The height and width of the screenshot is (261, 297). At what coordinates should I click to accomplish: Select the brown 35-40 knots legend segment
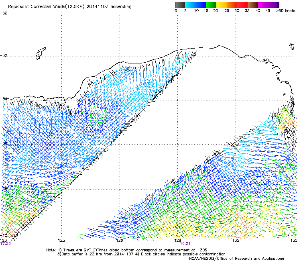253,5
